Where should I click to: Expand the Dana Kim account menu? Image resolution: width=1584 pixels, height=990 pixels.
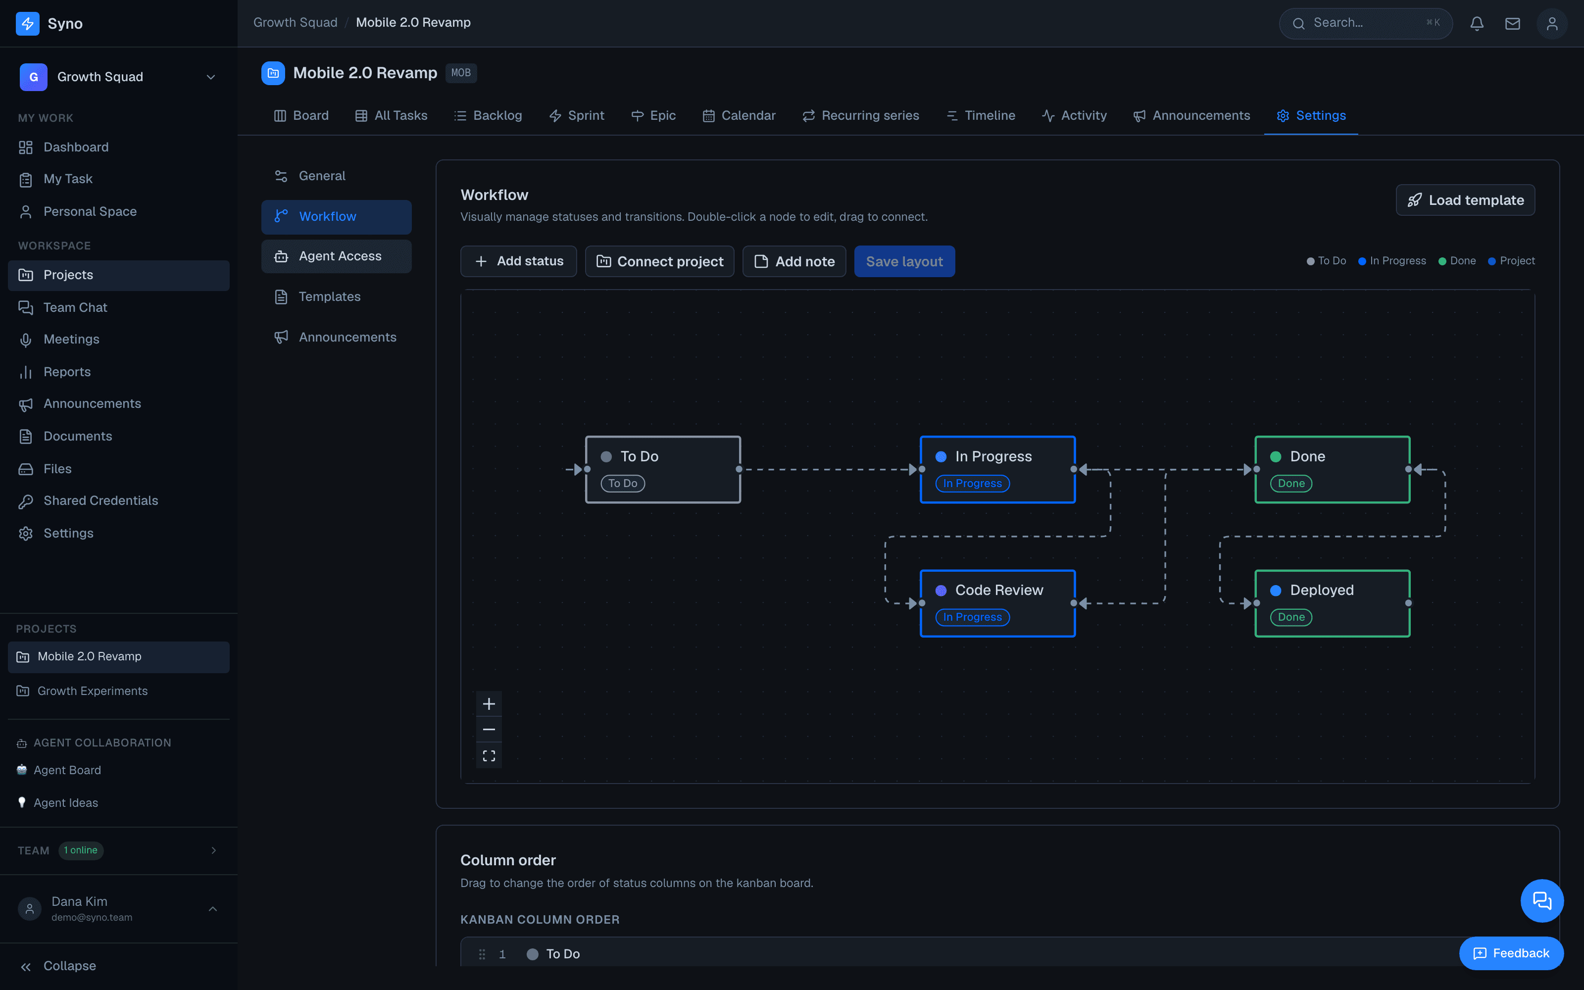(118, 909)
